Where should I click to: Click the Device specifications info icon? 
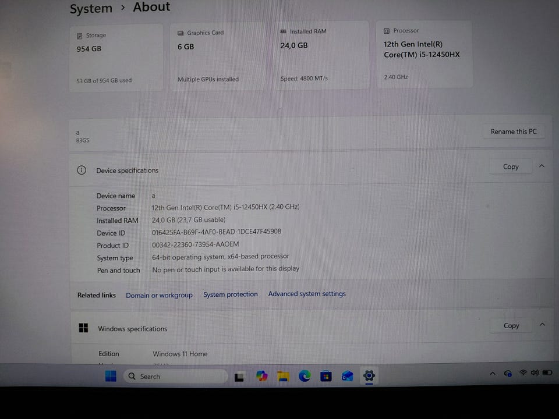click(82, 170)
